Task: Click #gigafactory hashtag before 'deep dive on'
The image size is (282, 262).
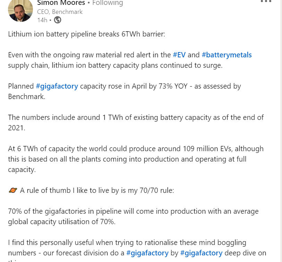Action: coord(202,253)
